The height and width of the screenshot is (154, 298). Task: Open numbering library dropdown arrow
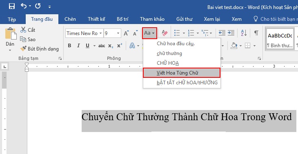pyautogui.click(x=198, y=33)
